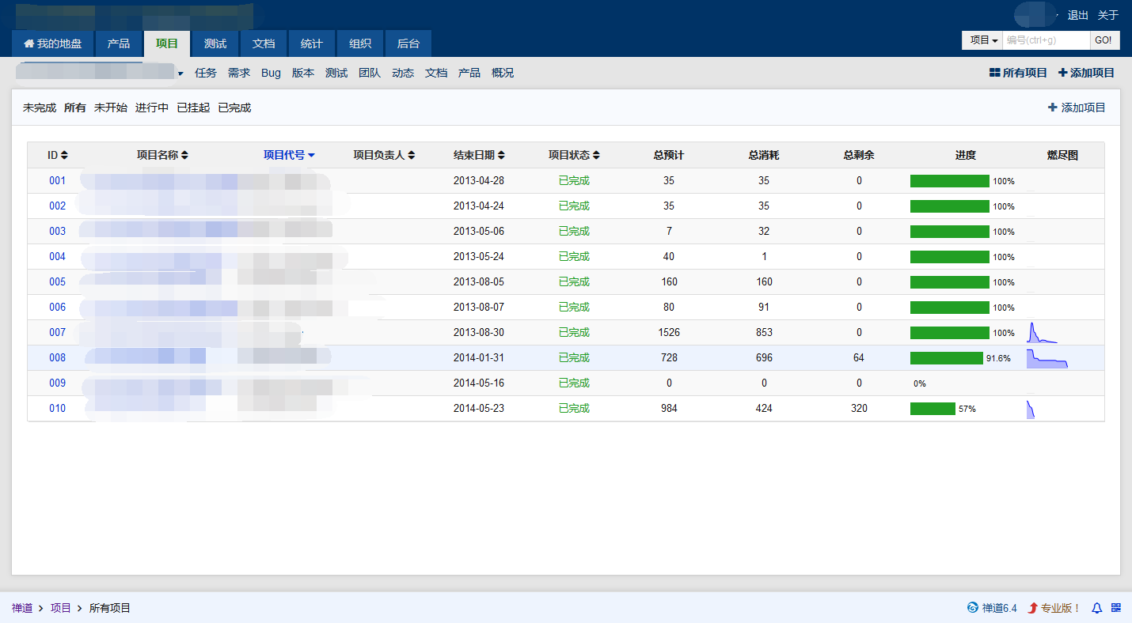Switch to the 统计 main tab
The height and width of the screenshot is (623, 1132).
[311, 43]
